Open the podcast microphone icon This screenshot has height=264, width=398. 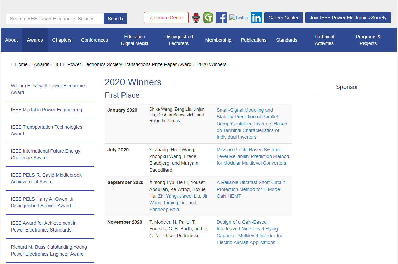click(196, 18)
